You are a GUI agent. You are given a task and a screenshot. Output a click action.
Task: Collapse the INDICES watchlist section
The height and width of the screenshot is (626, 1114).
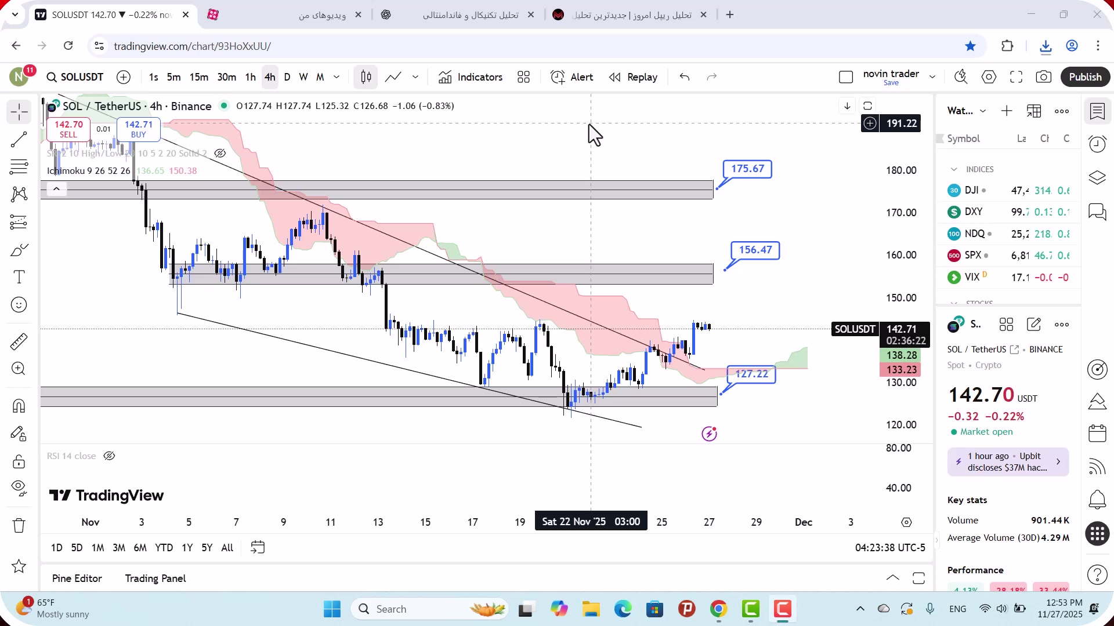[954, 169]
